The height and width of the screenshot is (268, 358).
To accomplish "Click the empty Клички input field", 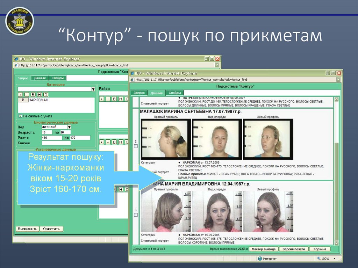I will click(x=56, y=143).
